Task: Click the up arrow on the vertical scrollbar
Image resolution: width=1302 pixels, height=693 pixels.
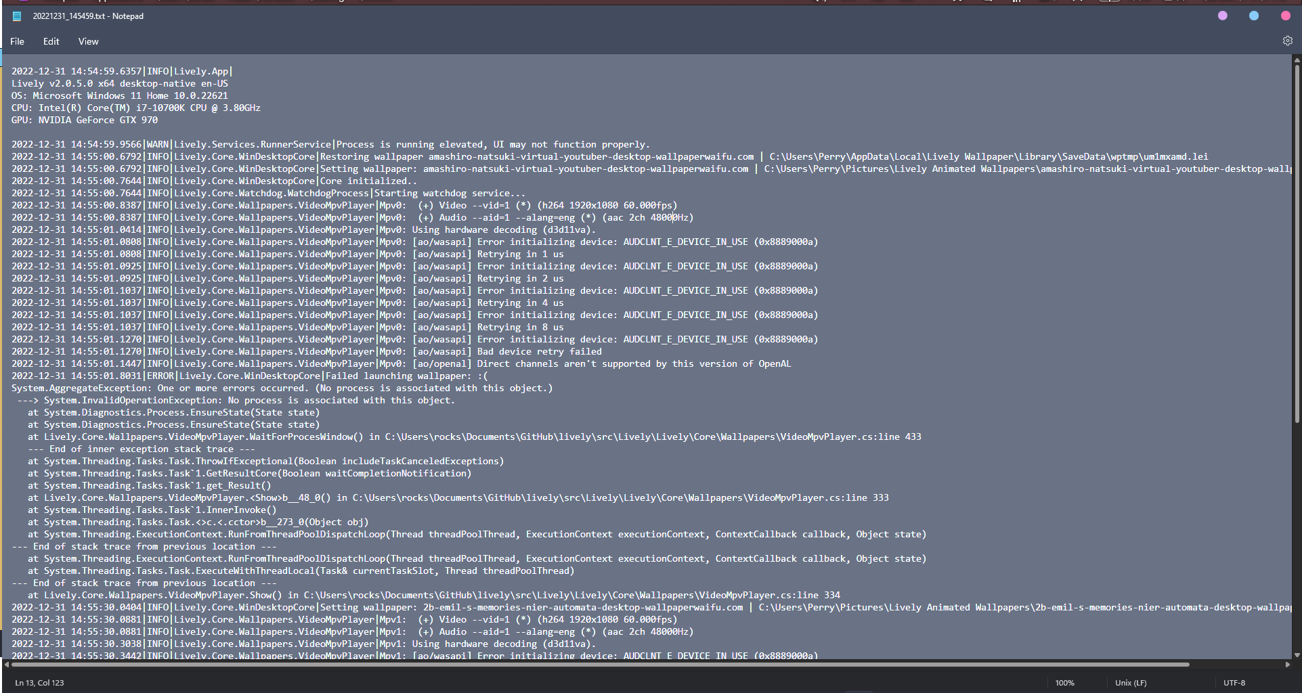Action: (x=1297, y=61)
